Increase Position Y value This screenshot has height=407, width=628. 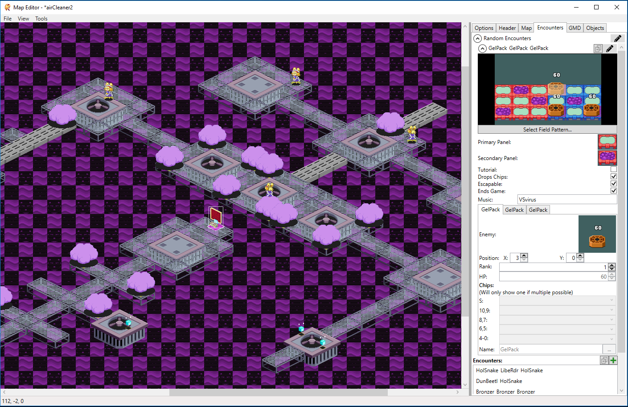click(580, 255)
